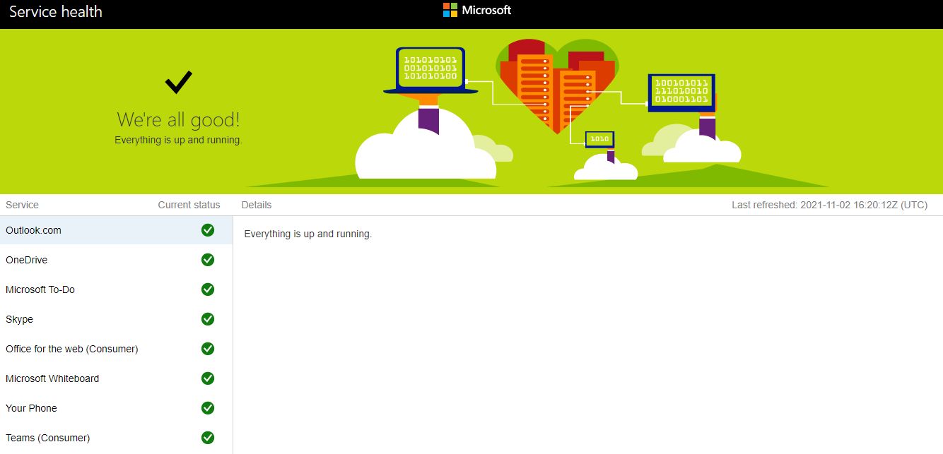Click the green status check for Your Phone

[x=208, y=407]
